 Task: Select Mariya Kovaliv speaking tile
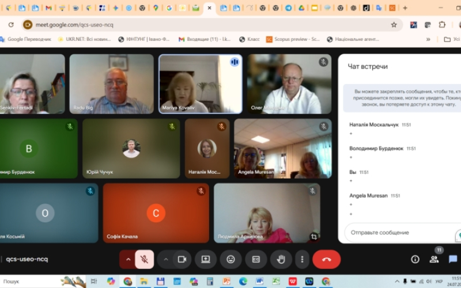coord(201,84)
